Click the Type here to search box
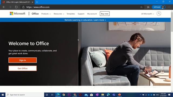173x97 pixels. tap(25, 95)
